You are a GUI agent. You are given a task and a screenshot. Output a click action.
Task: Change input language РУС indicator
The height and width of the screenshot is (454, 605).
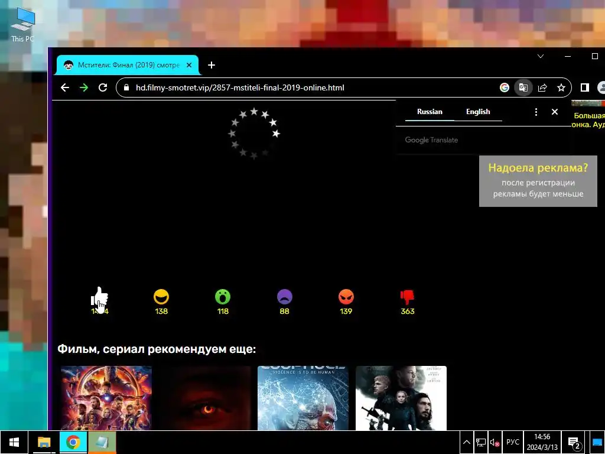513,442
